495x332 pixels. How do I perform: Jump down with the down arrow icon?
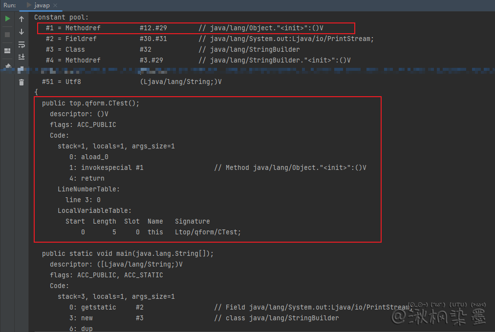pos(22,32)
